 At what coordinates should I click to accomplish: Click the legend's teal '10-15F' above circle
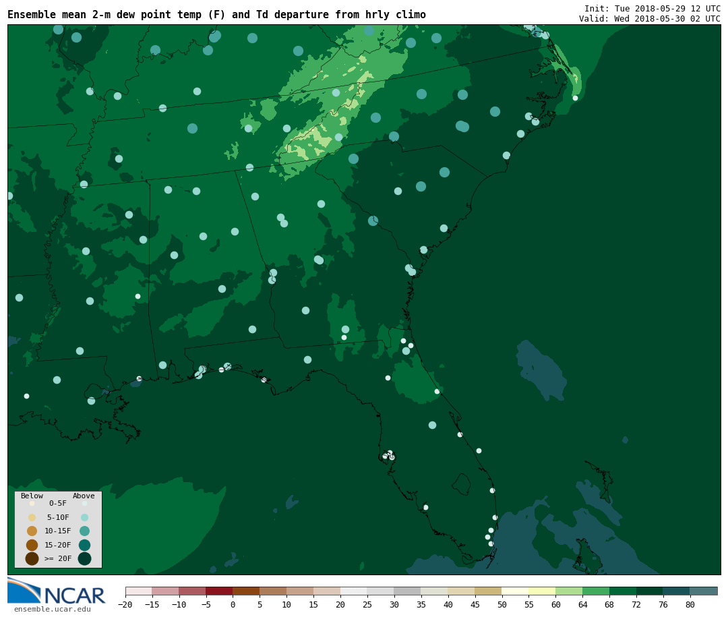pos(84,531)
